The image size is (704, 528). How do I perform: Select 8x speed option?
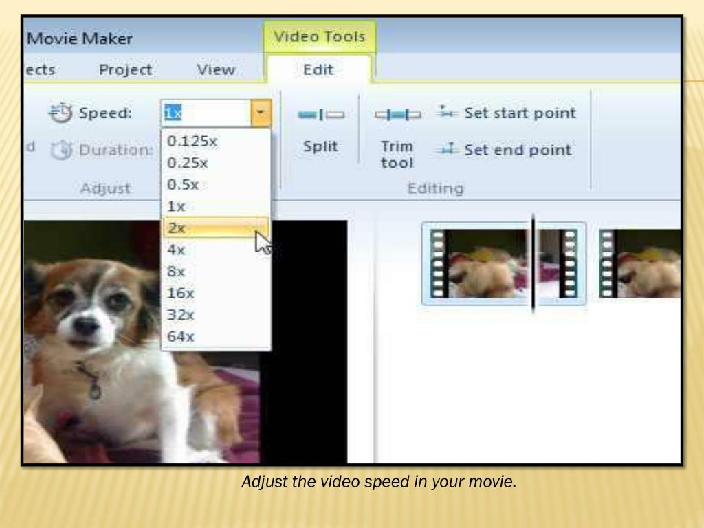[x=216, y=271]
